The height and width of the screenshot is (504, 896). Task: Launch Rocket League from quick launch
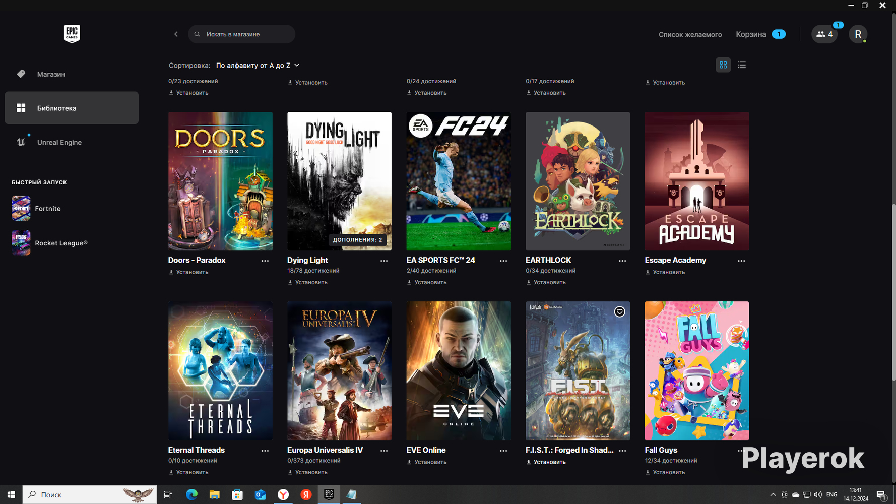click(x=49, y=243)
